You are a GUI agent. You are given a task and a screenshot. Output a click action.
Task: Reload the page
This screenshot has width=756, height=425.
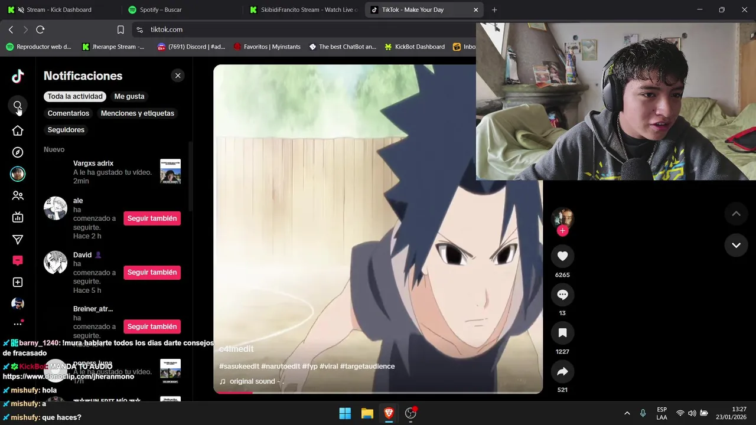40,30
